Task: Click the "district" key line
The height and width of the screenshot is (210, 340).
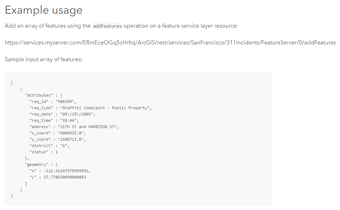Action: [49, 146]
